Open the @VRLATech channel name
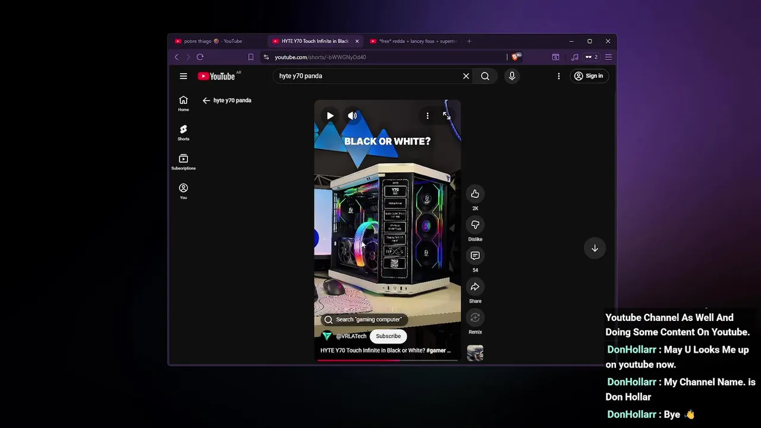Screen dimensions: 761x428 point(351,336)
